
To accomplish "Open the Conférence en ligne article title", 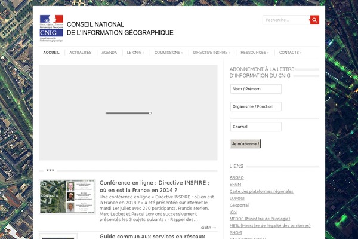I will pyautogui.click(x=155, y=186).
